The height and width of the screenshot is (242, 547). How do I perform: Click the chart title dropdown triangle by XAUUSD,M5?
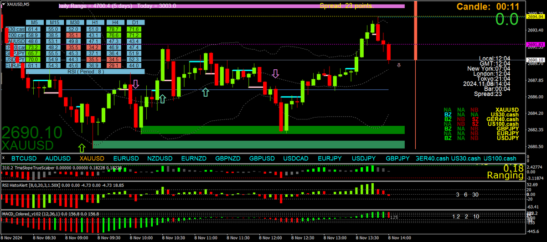coord(3,3)
